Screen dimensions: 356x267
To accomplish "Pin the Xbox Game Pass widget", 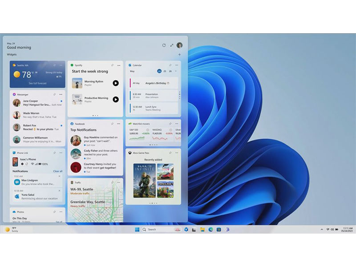I will [170, 153].
